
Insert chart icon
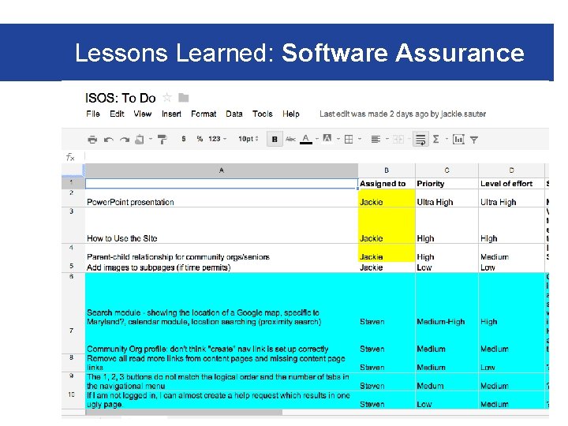click(458, 139)
